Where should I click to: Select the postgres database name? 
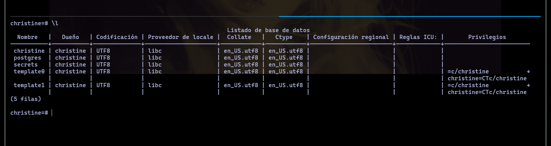(x=28, y=58)
